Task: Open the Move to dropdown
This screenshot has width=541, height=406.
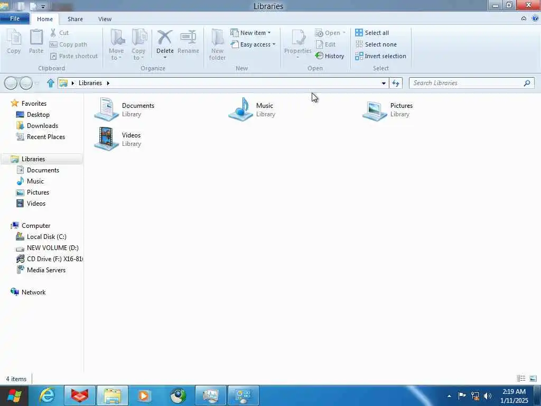Action: coord(116,45)
